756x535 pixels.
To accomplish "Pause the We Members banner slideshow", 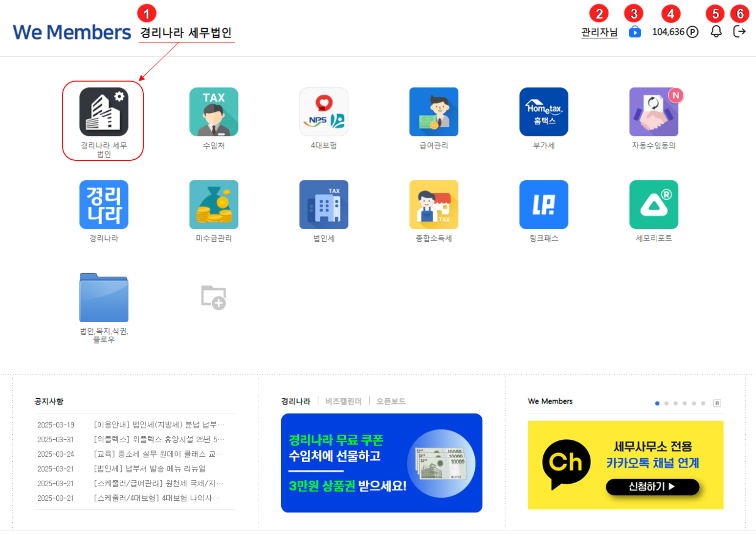I will (x=717, y=403).
